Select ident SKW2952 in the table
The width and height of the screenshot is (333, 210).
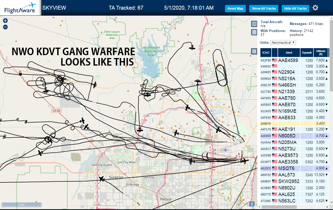coord(289,181)
